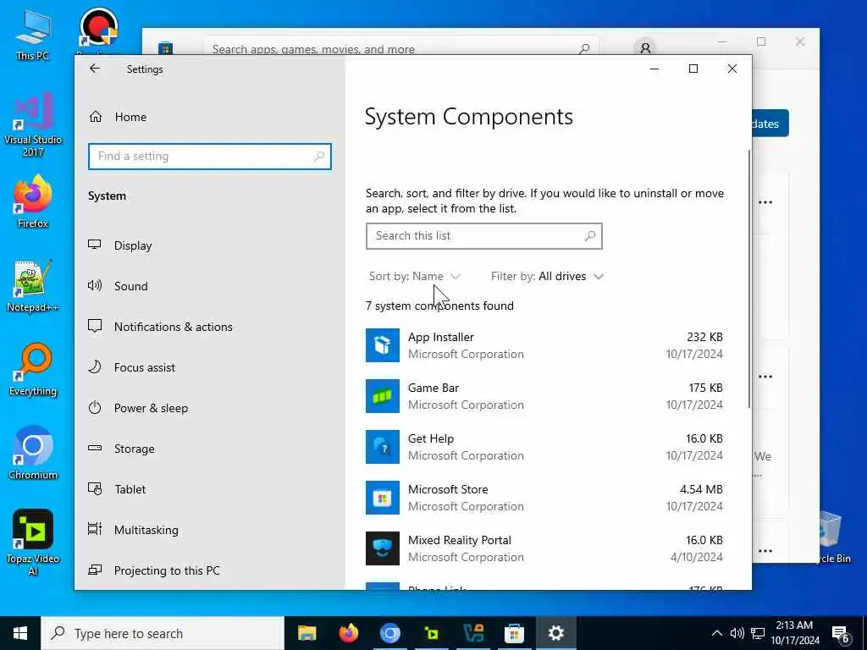
Task: Focus the Find a setting search box
Action: tap(210, 157)
